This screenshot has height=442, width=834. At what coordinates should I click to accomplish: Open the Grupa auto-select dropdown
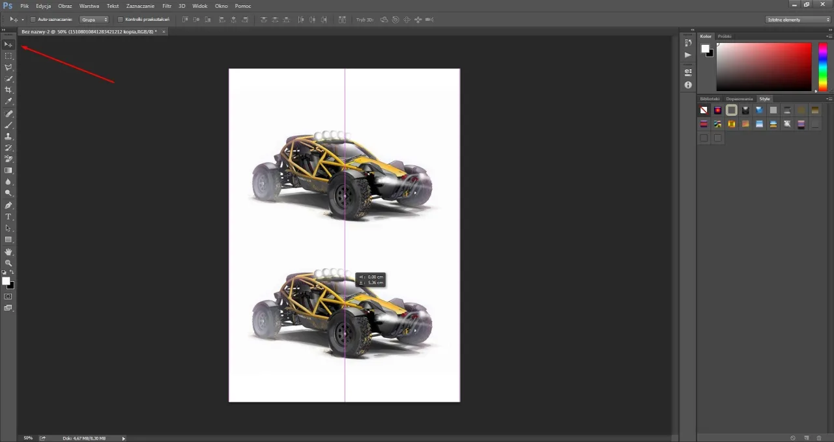tap(94, 20)
